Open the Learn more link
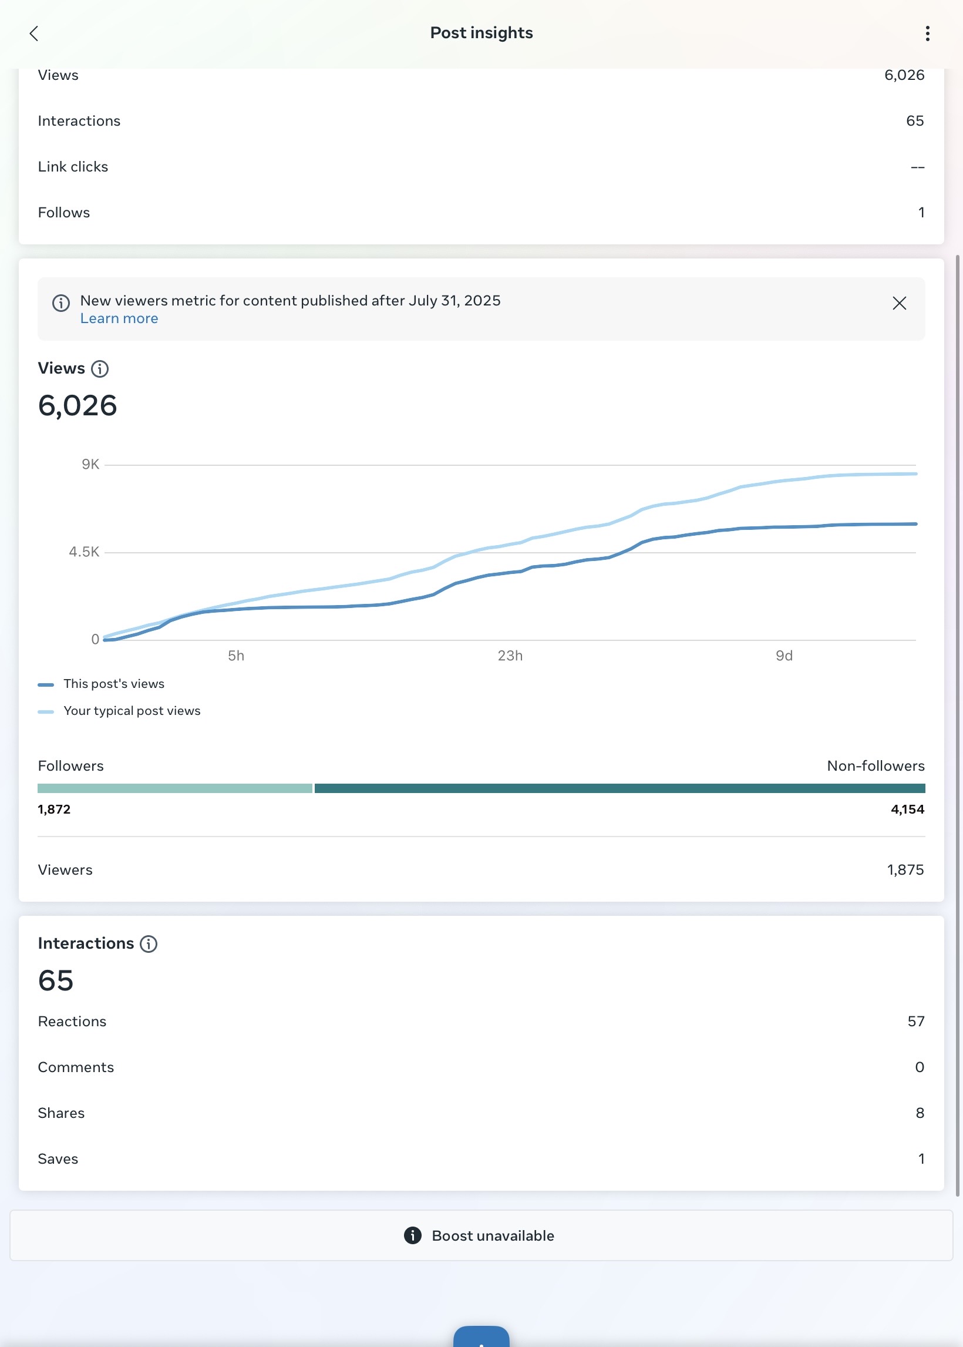The width and height of the screenshot is (963, 1347). [x=119, y=318]
